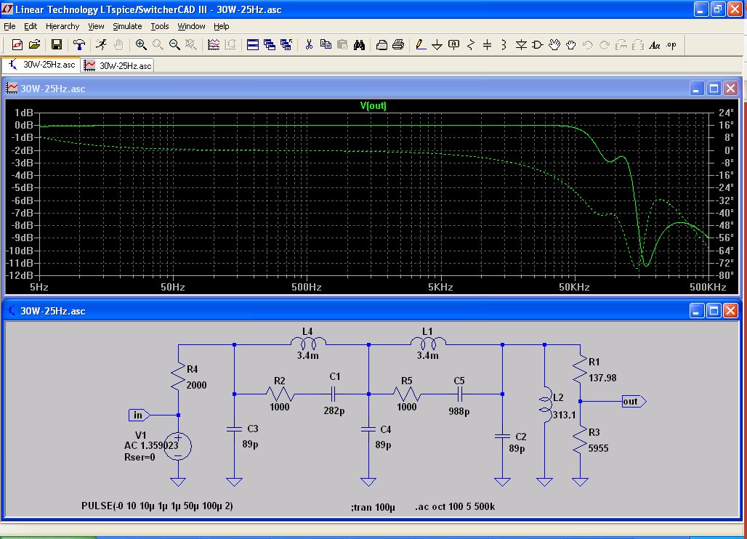Image resolution: width=747 pixels, height=539 pixels.
Task: Click the V[out] trace label in the plot
Action: (373, 106)
